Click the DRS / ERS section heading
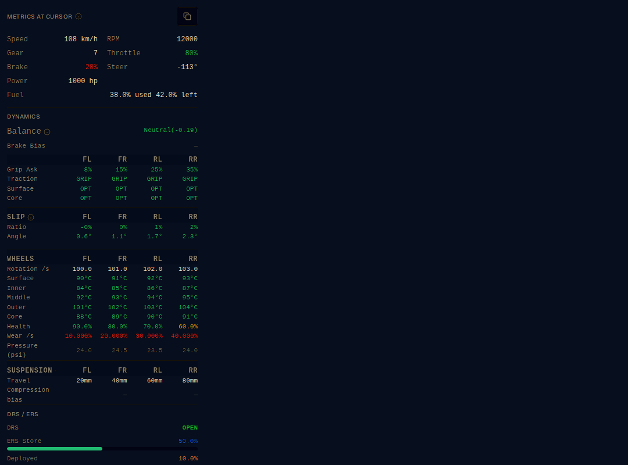 pyautogui.click(x=23, y=414)
